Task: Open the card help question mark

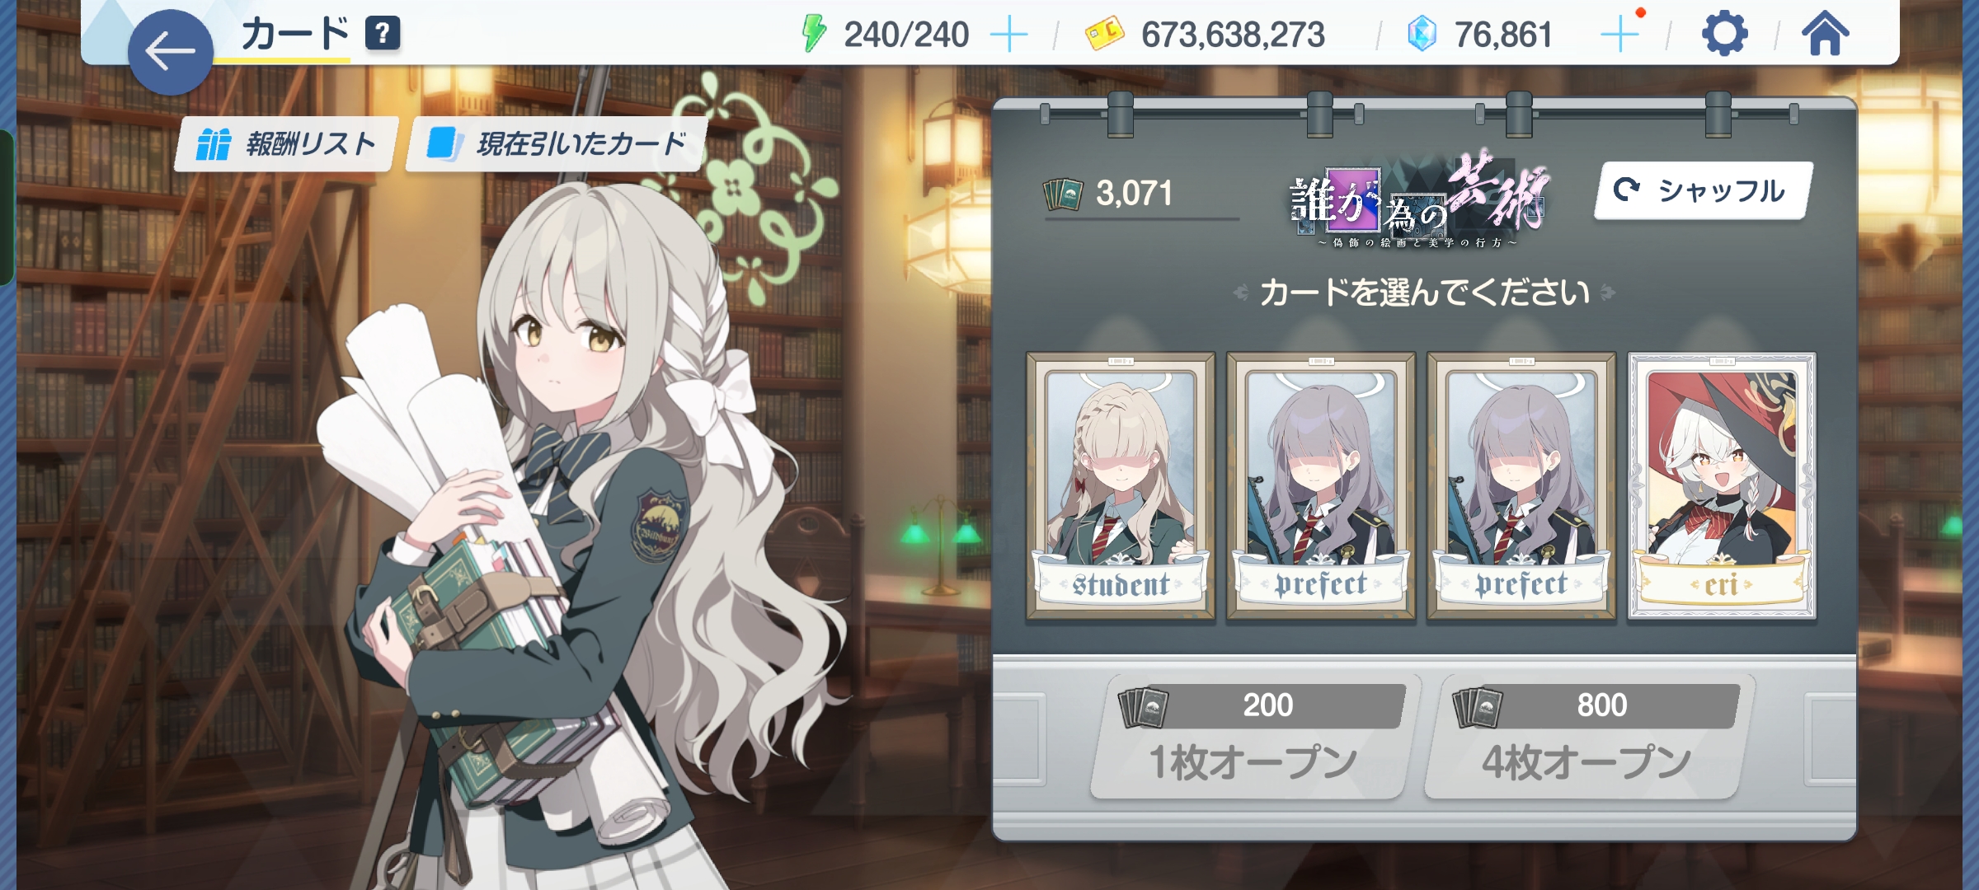Action: pyautogui.click(x=383, y=34)
